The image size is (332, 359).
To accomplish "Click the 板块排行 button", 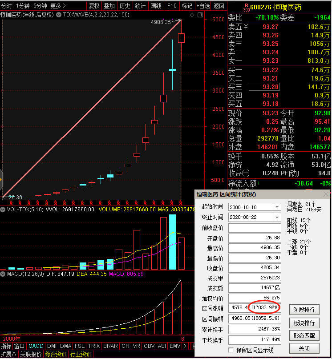I will [x=304, y=323].
